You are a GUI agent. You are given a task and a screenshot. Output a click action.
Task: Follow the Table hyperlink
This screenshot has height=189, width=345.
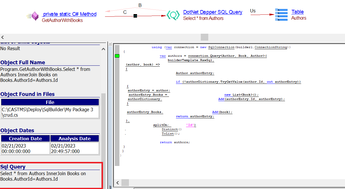(x=297, y=12)
